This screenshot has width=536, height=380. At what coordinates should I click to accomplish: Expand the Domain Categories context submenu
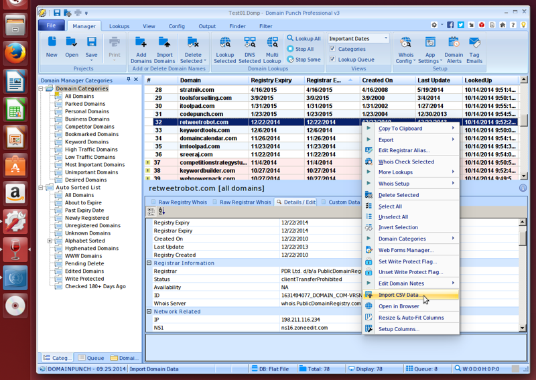[411, 239]
